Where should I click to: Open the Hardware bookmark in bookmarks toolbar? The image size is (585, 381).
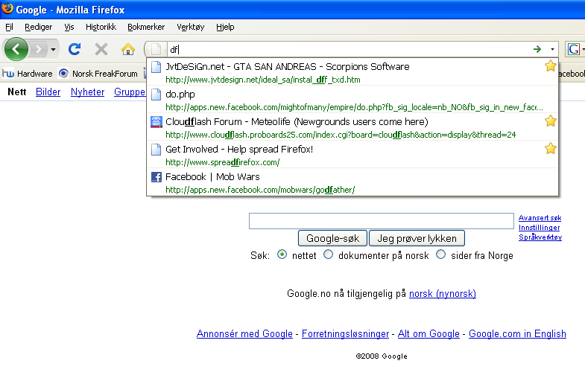28,74
